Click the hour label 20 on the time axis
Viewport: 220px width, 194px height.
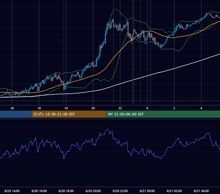(x=93, y=108)
